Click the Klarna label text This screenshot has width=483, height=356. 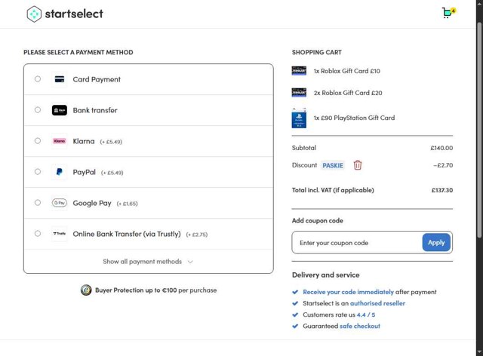(x=84, y=141)
